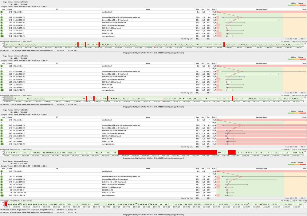Click Focus: 16:03:39 - 16:13:39 label
This screenshot has width=307, height=216.
(x=295, y=198)
